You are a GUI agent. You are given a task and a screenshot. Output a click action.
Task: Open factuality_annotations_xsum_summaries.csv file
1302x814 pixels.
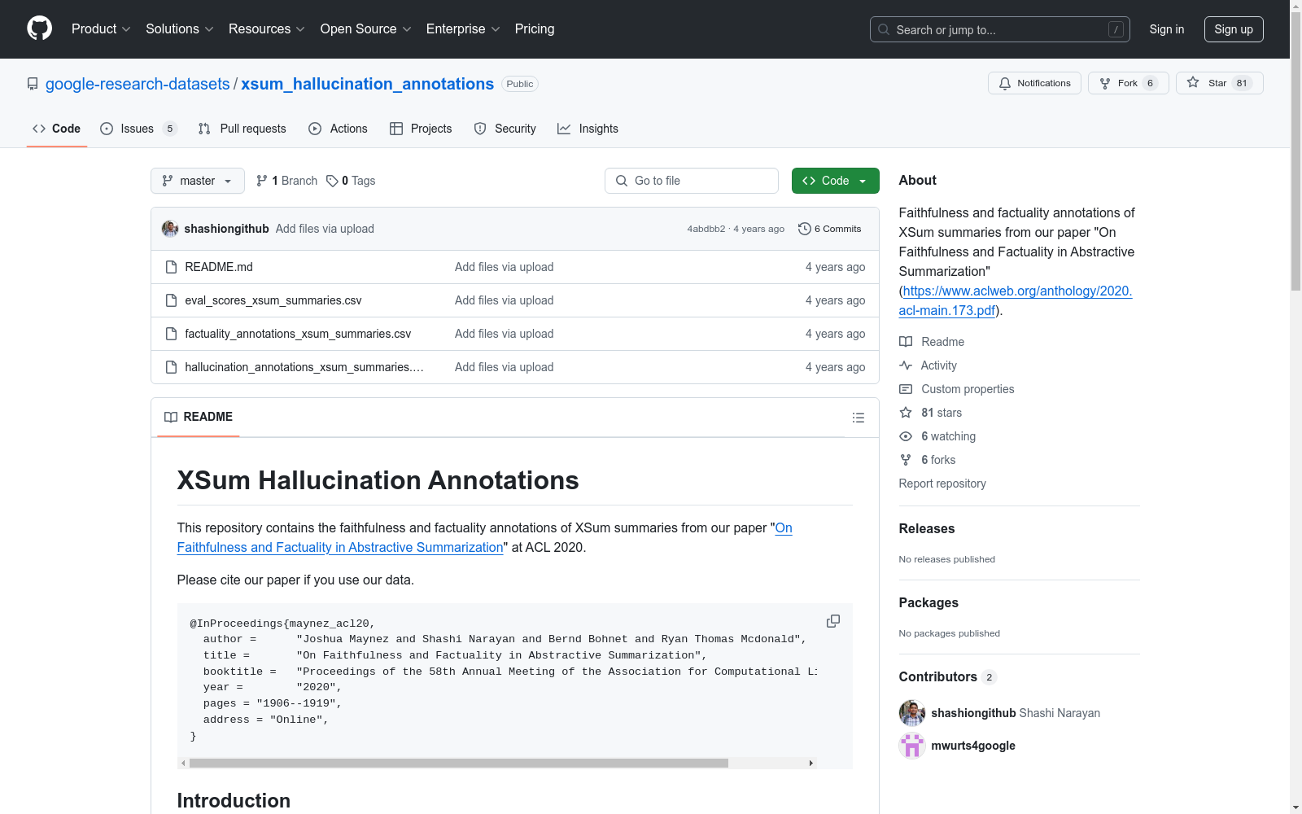(x=298, y=334)
